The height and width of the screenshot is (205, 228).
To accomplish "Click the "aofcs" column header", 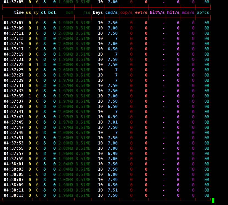I will coord(203,12).
